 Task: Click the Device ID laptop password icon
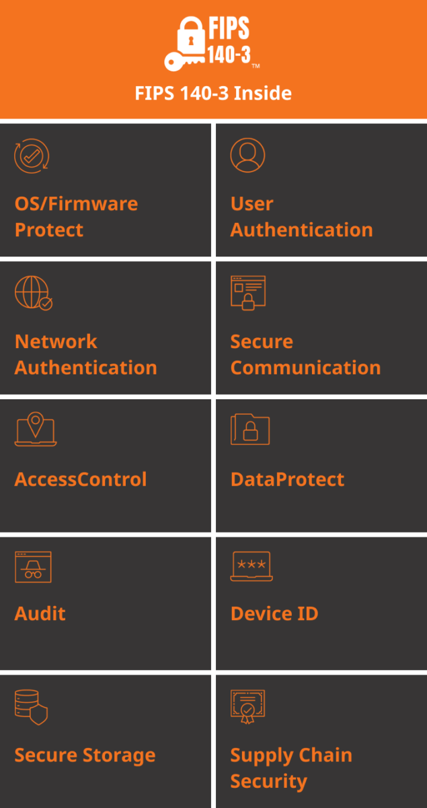(x=251, y=566)
